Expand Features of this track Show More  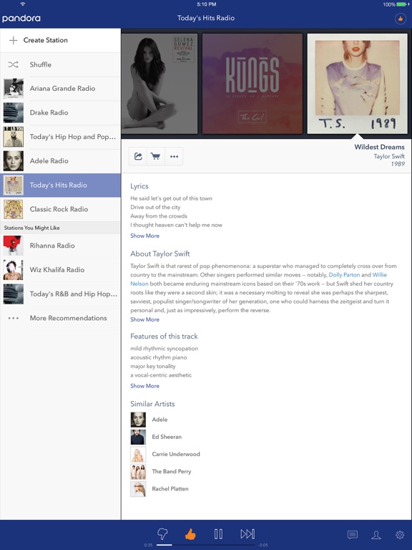pyautogui.click(x=144, y=386)
